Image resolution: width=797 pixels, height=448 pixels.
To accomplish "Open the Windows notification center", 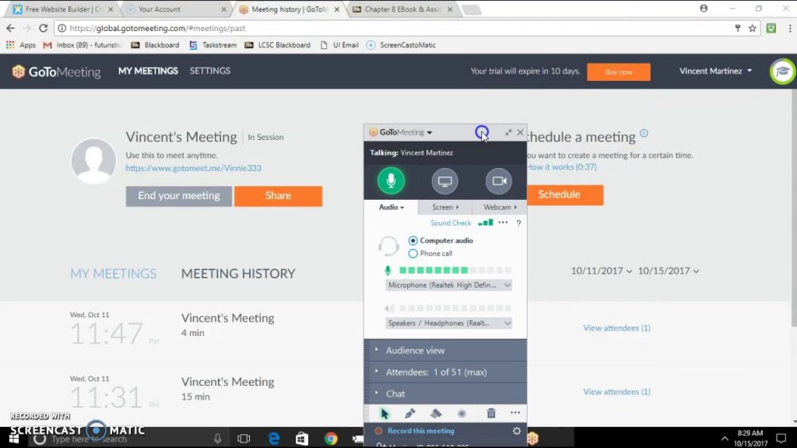I will click(x=781, y=439).
